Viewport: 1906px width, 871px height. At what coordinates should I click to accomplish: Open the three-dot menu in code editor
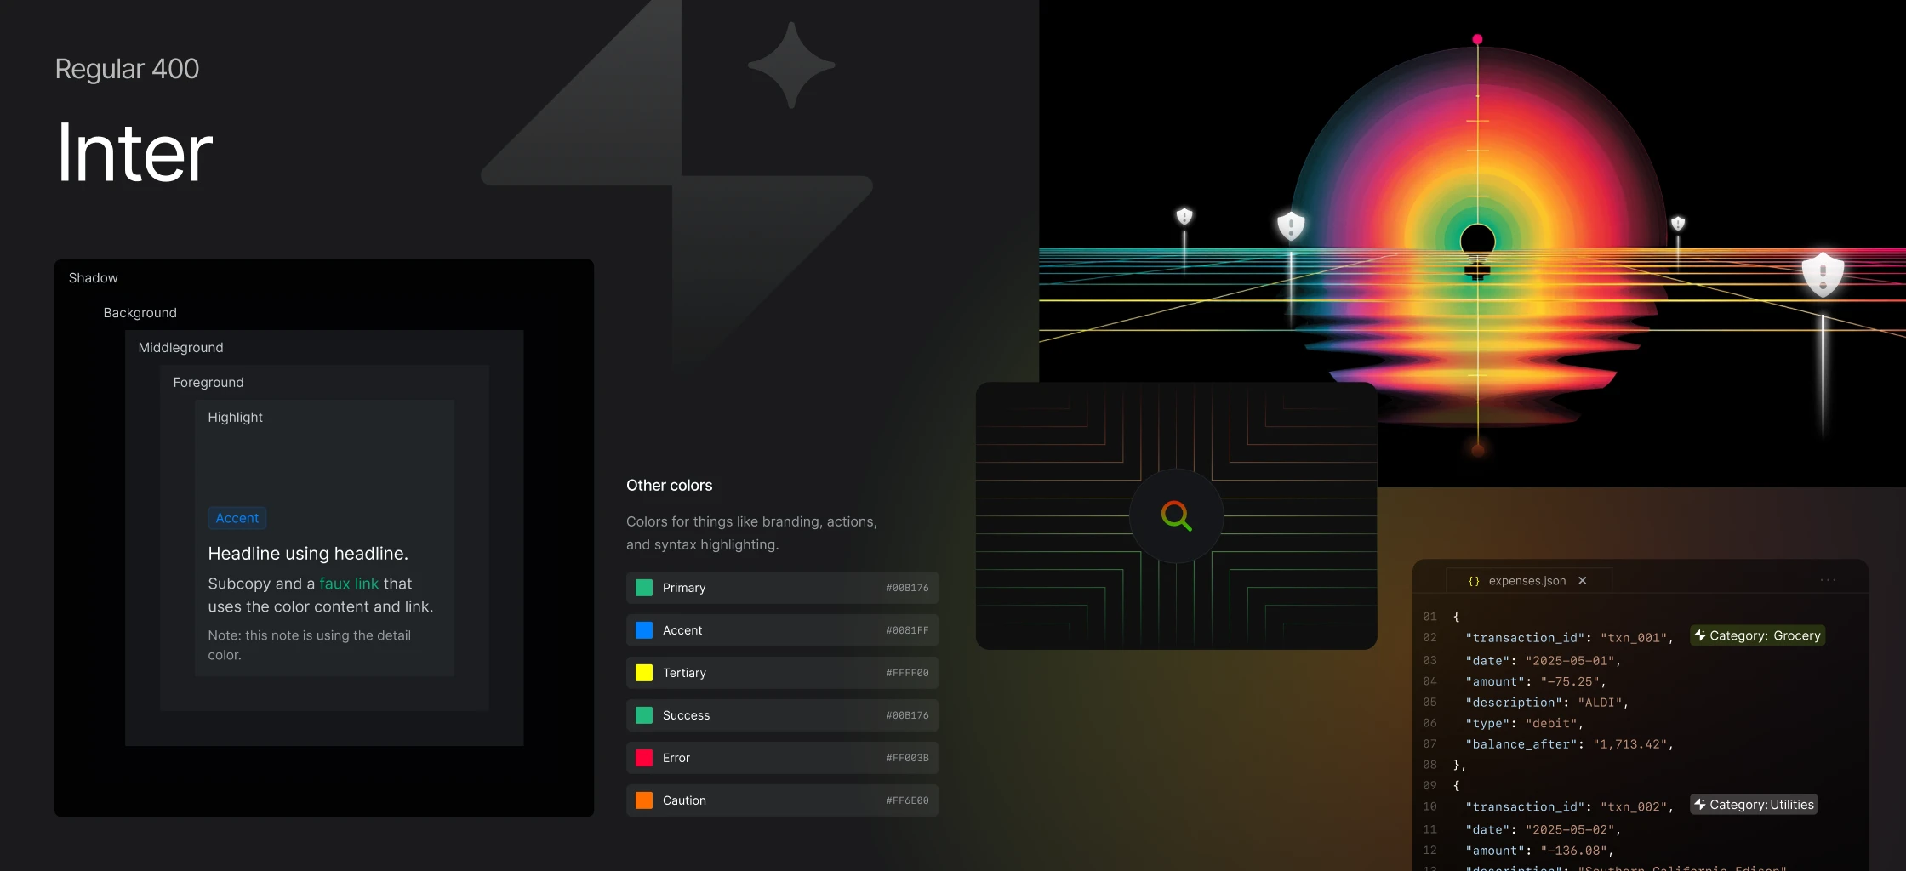tap(1828, 580)
